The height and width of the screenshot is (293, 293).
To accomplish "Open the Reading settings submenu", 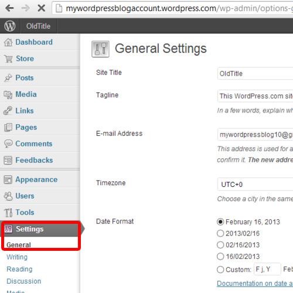I will coord(19,269).
